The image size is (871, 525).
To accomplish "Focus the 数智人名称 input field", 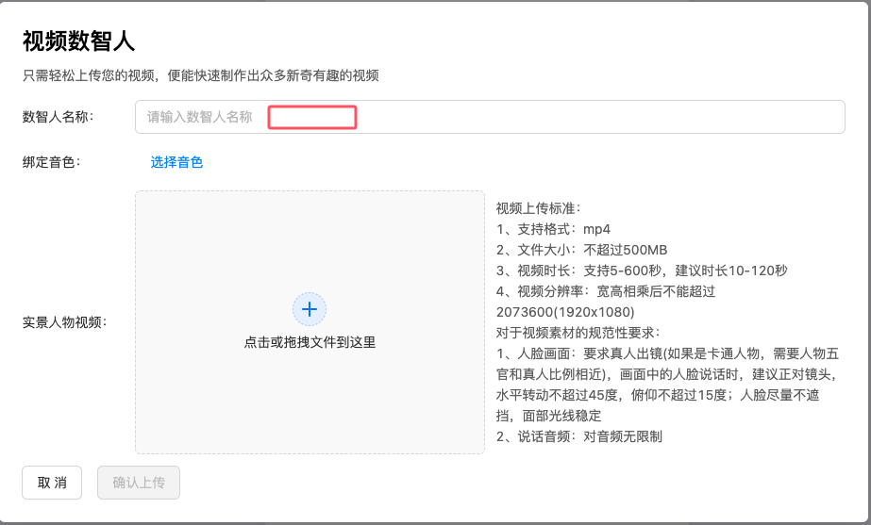I will tap(566, 117).
